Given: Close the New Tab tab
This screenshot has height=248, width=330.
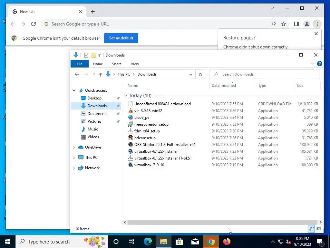Looking at the screenshot, I should [80, 12].
